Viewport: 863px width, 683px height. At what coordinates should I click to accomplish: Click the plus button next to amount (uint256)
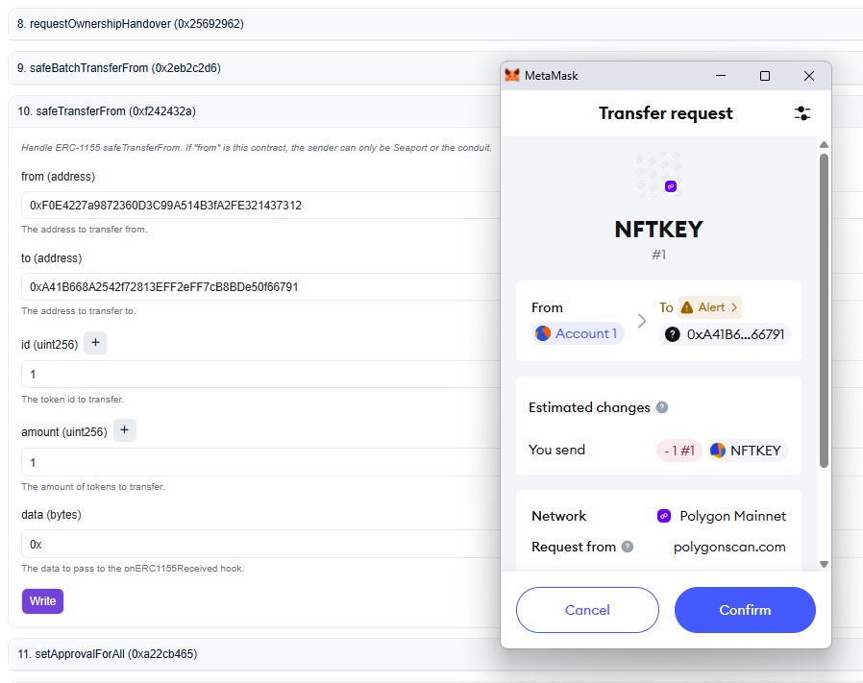coord(125,431)
